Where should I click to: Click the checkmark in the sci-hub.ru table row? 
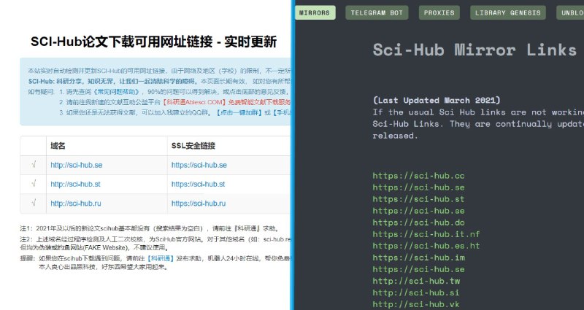(x=34, y=203)
